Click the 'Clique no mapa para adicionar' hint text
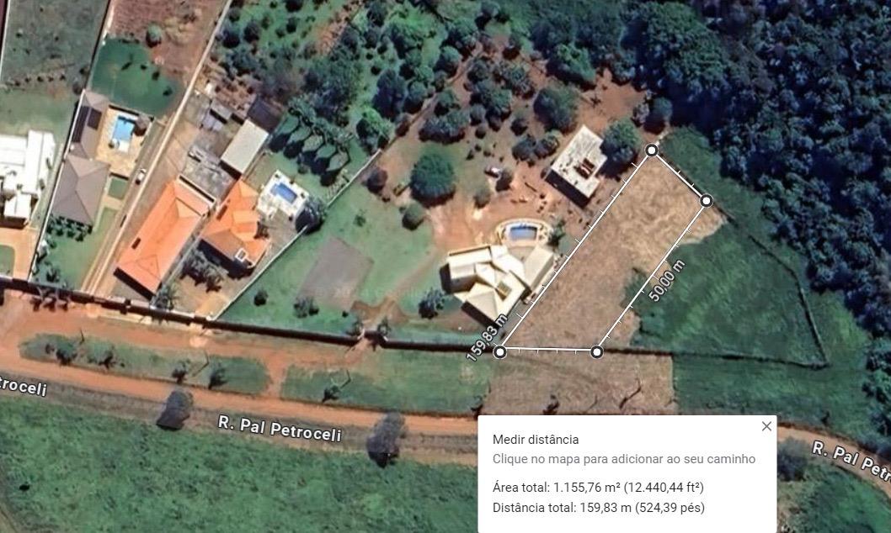Image resolution: width=891 pixels, height=533 pixels. [624, 459]
